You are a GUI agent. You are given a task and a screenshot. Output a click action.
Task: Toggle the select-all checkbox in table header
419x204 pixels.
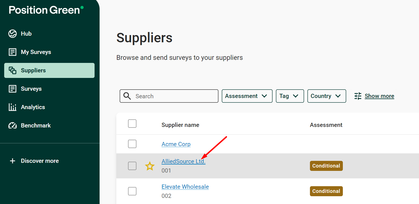[132, 124]
